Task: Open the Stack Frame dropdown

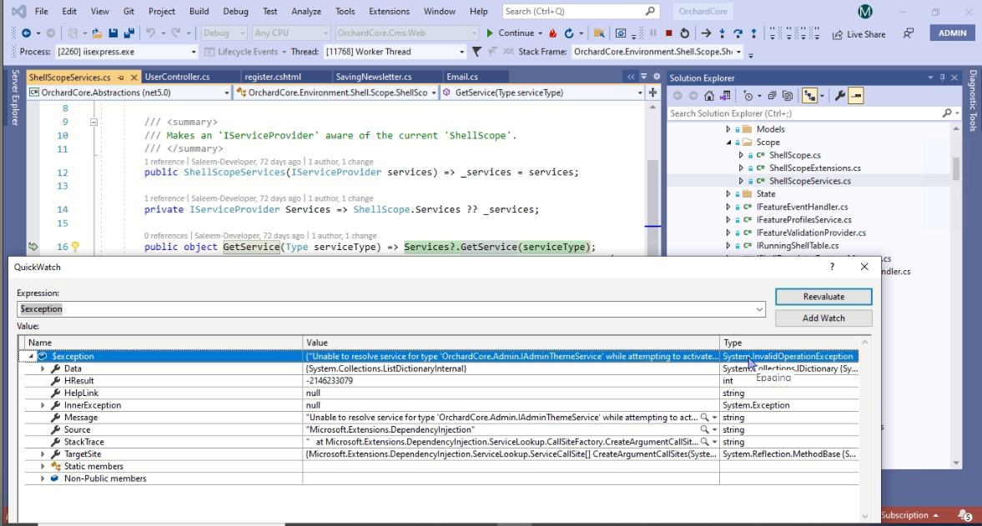Action: (x=738, y=52)
